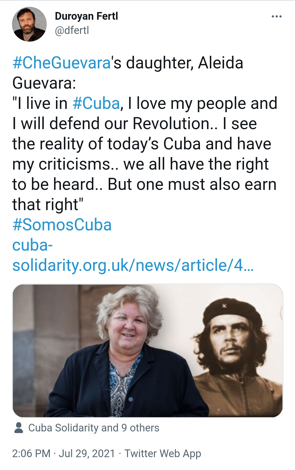Screen dimensions: 295x470
Task: Follow the #CheGuevara hashtag
Action: 61,63
